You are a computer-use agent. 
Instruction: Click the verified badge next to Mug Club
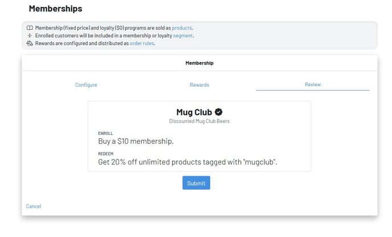coord(218,112)
